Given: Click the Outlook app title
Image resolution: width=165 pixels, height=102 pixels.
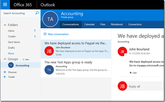Looking at the screenshot, I should (48, 5).
